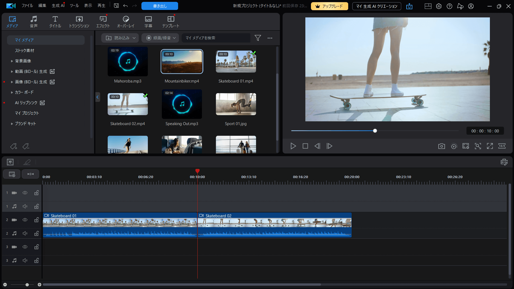Open the 読み込み import dropdown

click(x=120, y=38)
